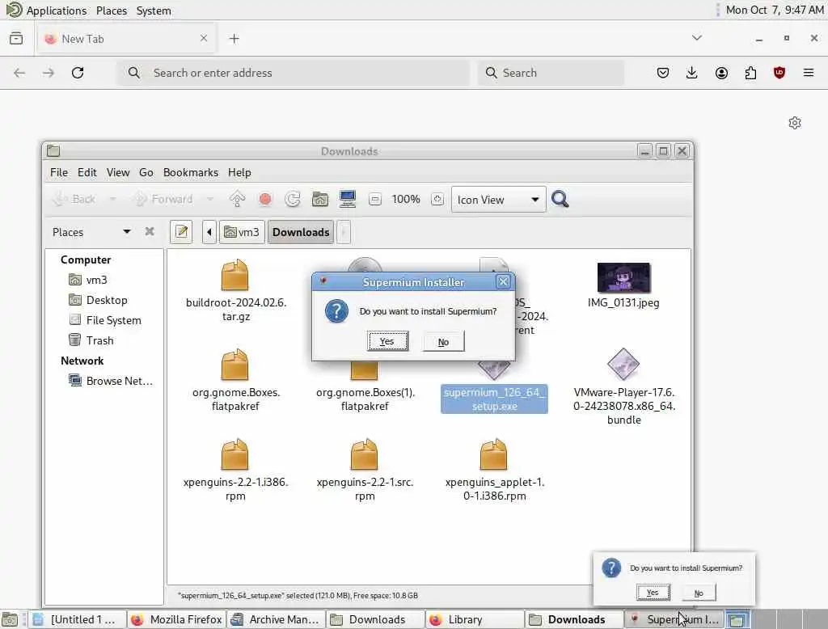This screenshot has width=828, height=629.
Task: Click the Back button in file manager
Action: click(74, 199)
